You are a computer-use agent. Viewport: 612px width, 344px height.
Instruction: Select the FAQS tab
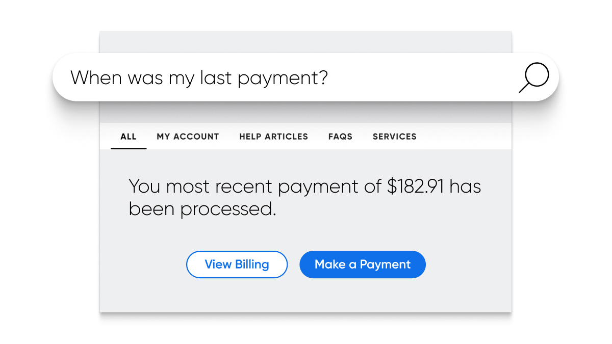[340, 137]
